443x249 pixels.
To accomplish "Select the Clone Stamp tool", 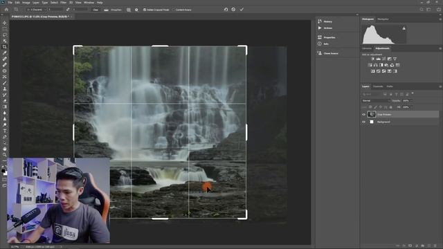I will 5,89.
